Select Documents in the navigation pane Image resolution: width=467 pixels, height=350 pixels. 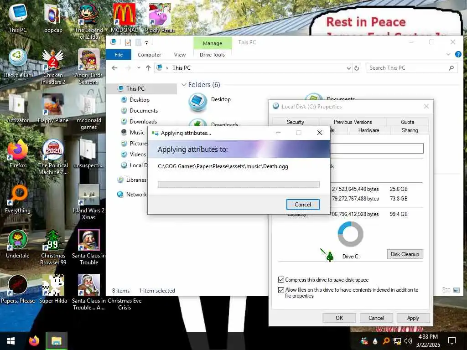click(x=144, y=111)
